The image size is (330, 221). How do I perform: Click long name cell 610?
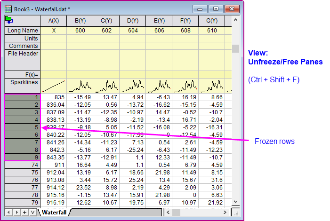211,31
